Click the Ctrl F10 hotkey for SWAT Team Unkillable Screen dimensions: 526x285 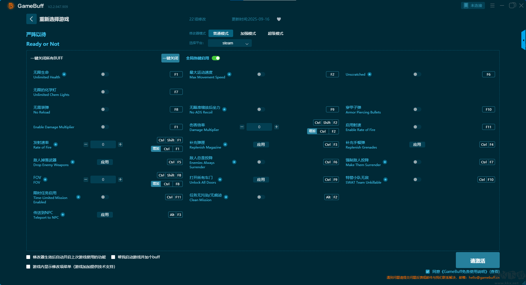[486, 179]
